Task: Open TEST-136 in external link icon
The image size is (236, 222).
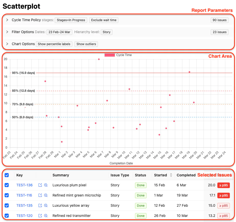Action: tap(40, 185)
